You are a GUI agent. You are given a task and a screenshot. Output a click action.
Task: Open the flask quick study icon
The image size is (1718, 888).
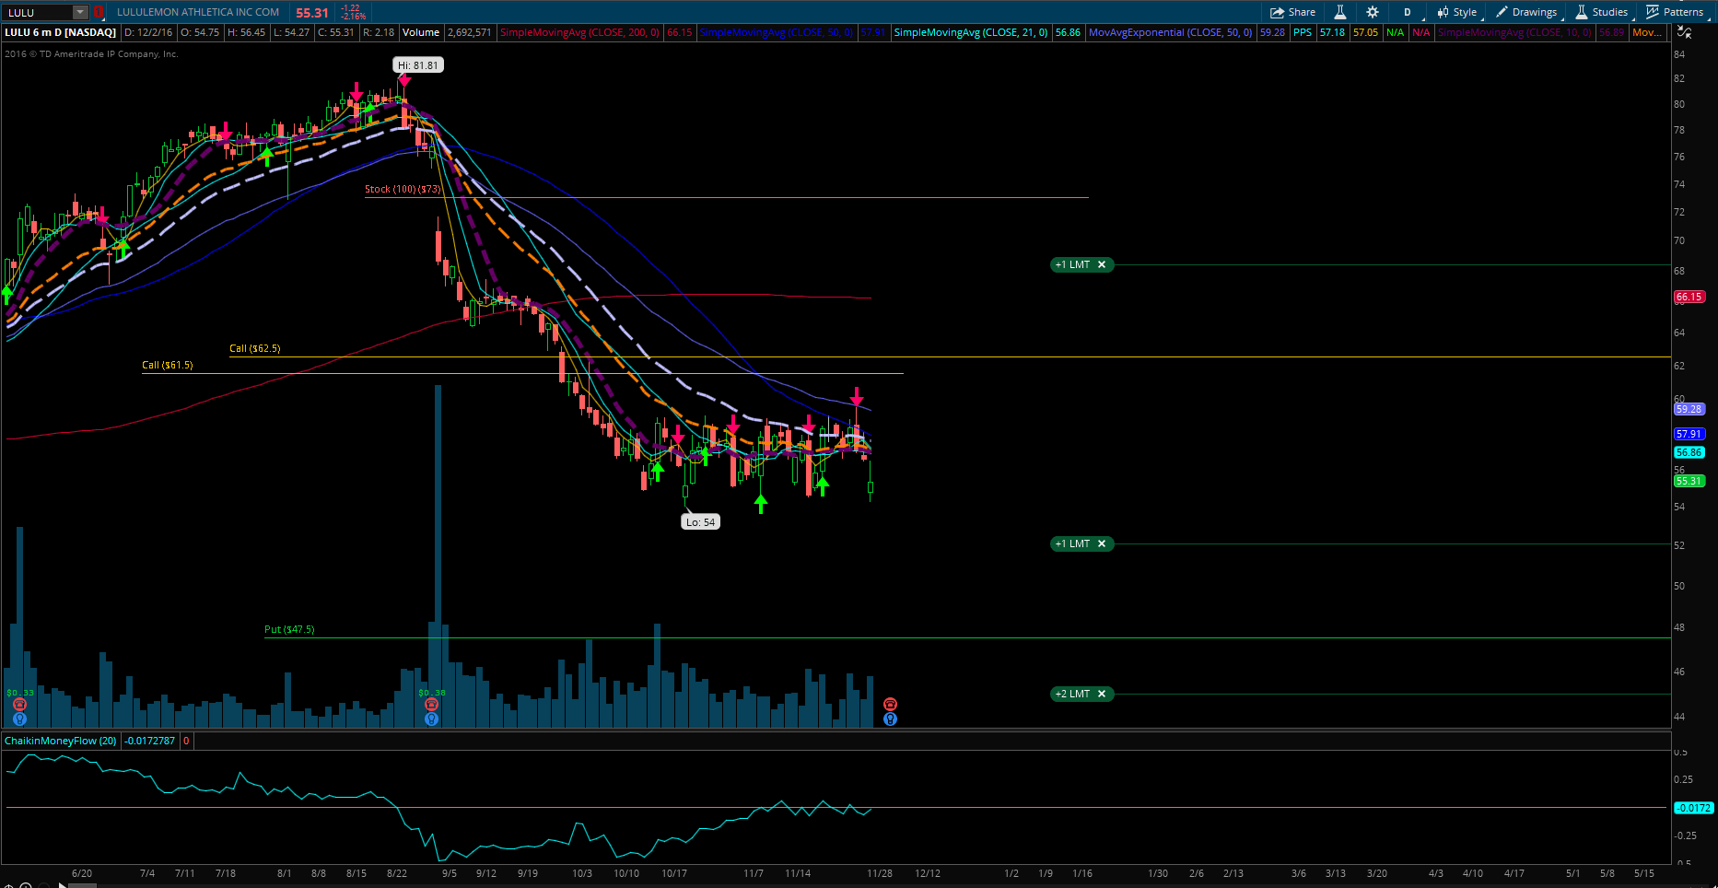1340,12
